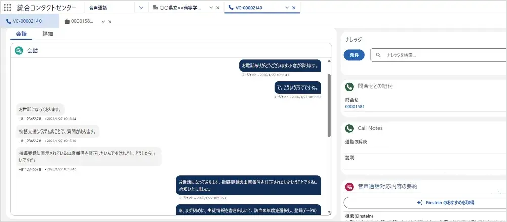The width and height of the screenshot is (507, 222).
Task: Click the Call Notes heading
Action: coord(370,128)
